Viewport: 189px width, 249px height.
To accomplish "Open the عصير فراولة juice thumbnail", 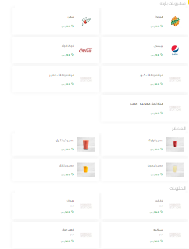I will tap(175, 144).
